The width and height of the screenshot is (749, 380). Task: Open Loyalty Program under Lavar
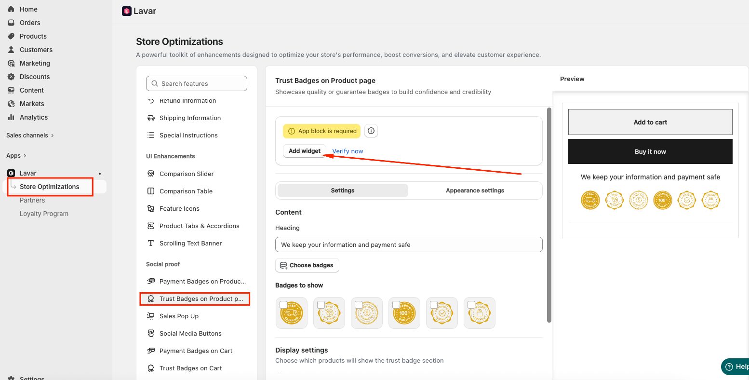[44, 214]
